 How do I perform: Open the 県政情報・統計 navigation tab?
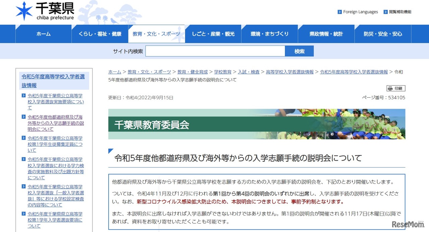(x=326, y=34)
